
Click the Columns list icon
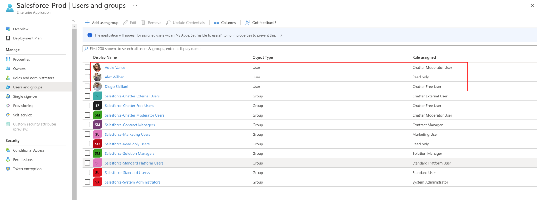click(217, 23)
